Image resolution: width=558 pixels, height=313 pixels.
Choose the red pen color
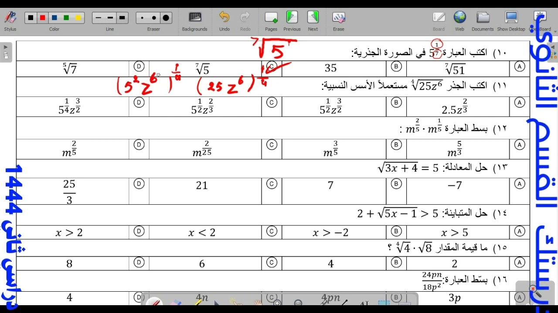point(42,18)
